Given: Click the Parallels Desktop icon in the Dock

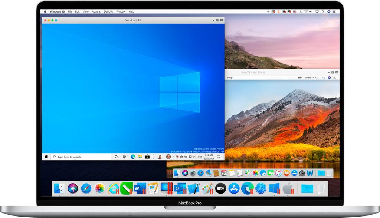Looking at the screenshot, I should click(x=167, y=188).
